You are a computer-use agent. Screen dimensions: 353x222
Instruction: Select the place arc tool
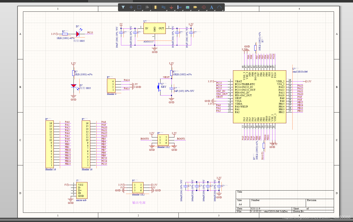[219, 7]
